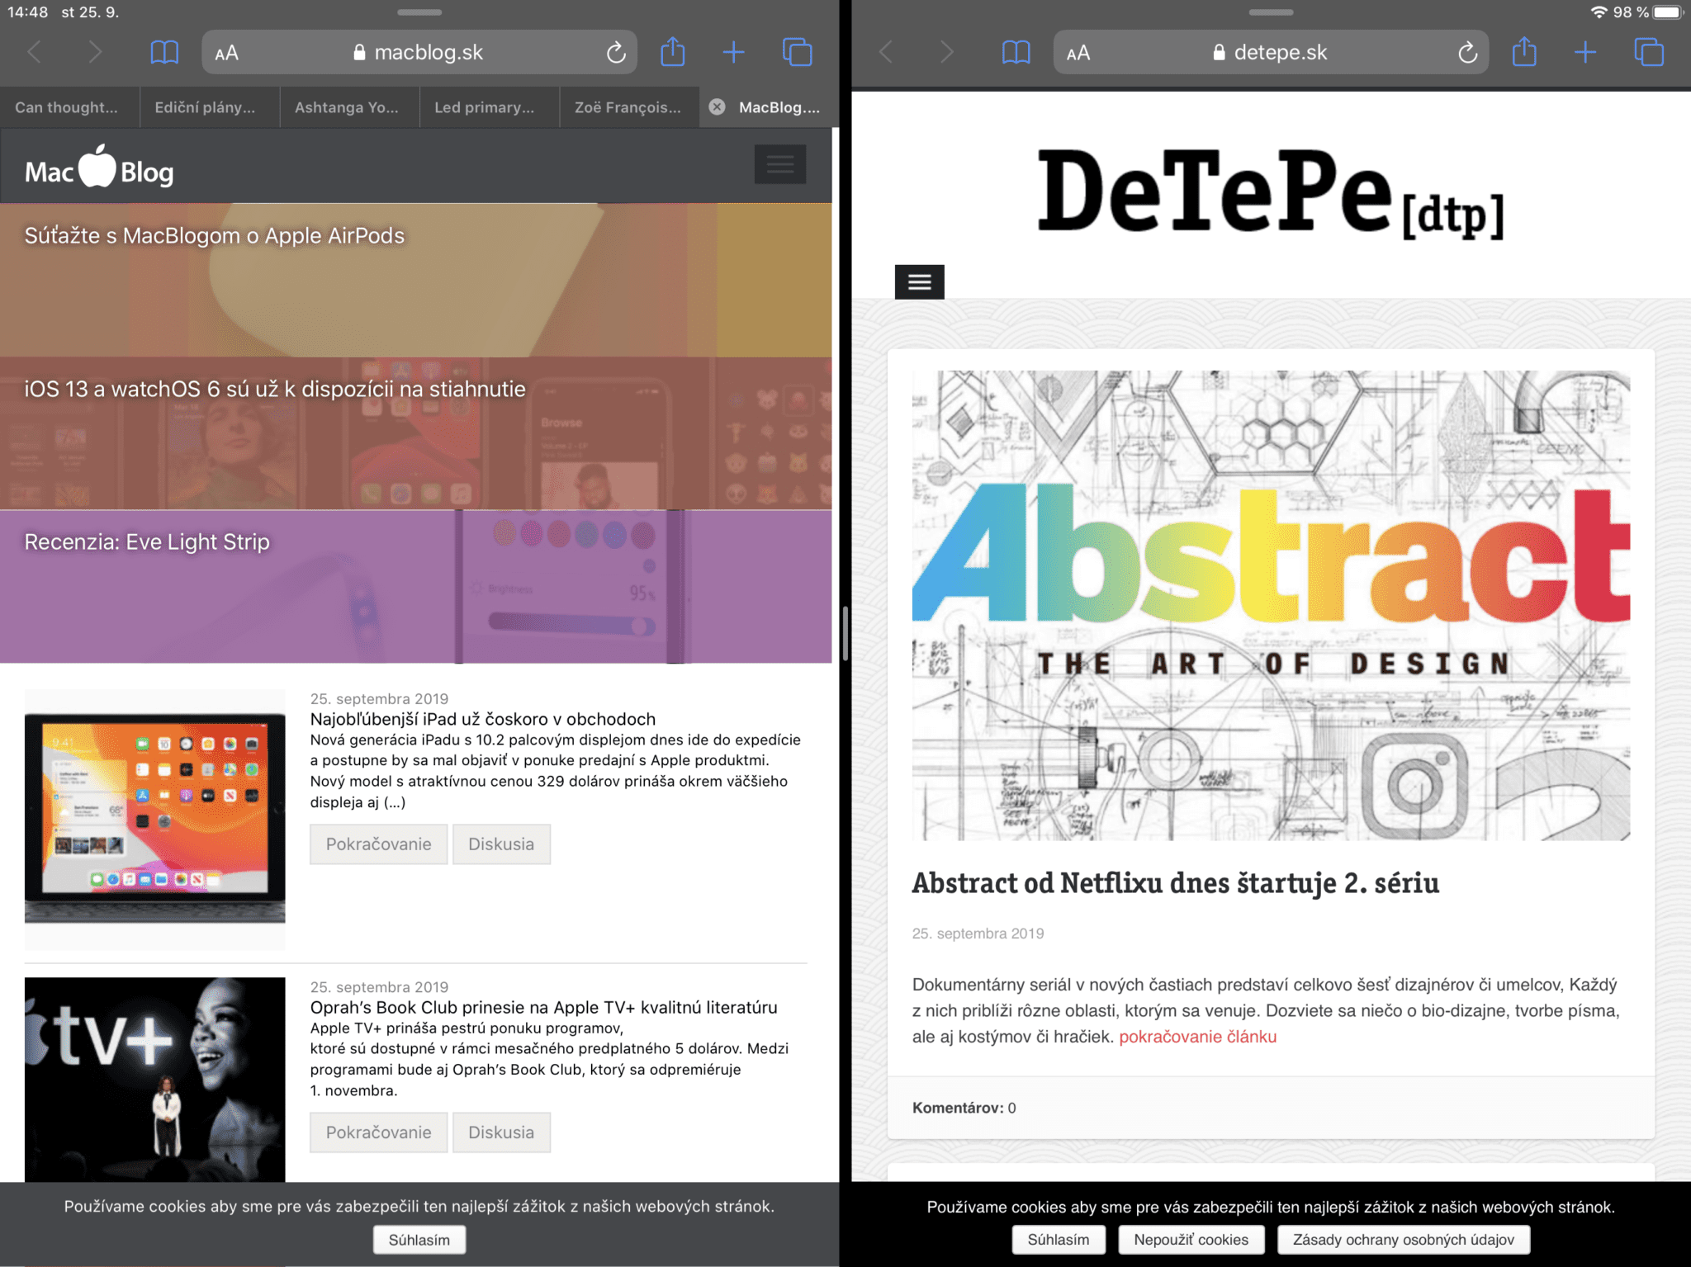This screenshot has height=1267, width=1691.
Task: Expand DeTePe hamburger menu
Action: (x=919, y=282)
